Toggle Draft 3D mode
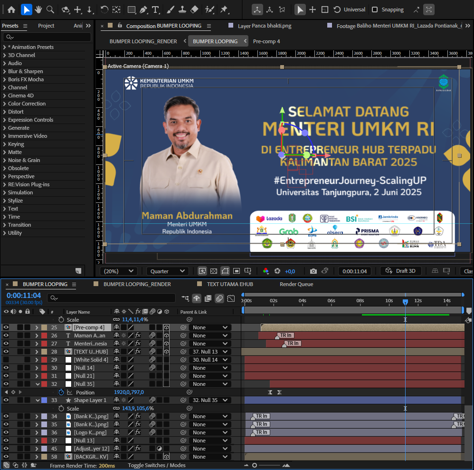This screenshot has height=470, width=474. click(400, 271)
